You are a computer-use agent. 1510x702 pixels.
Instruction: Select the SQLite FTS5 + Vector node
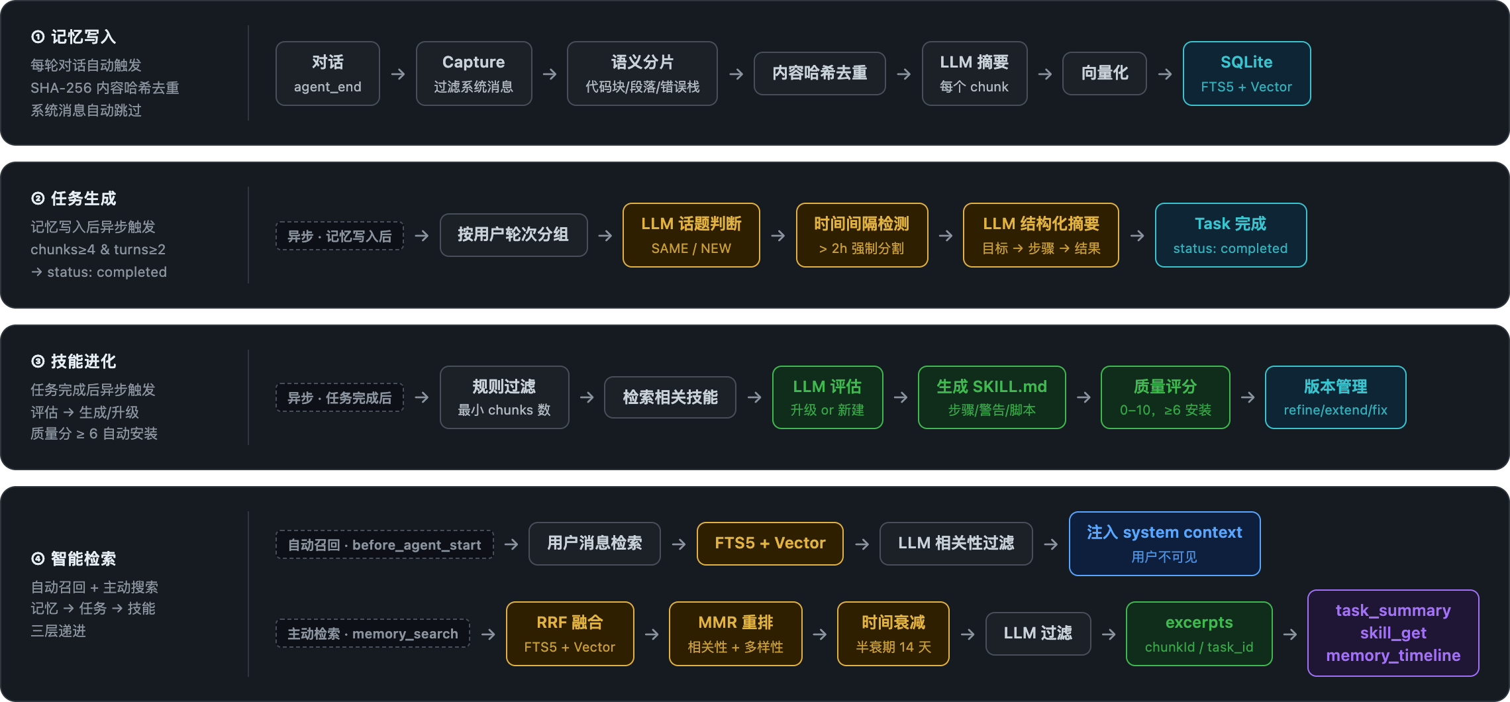point(1246,74)
